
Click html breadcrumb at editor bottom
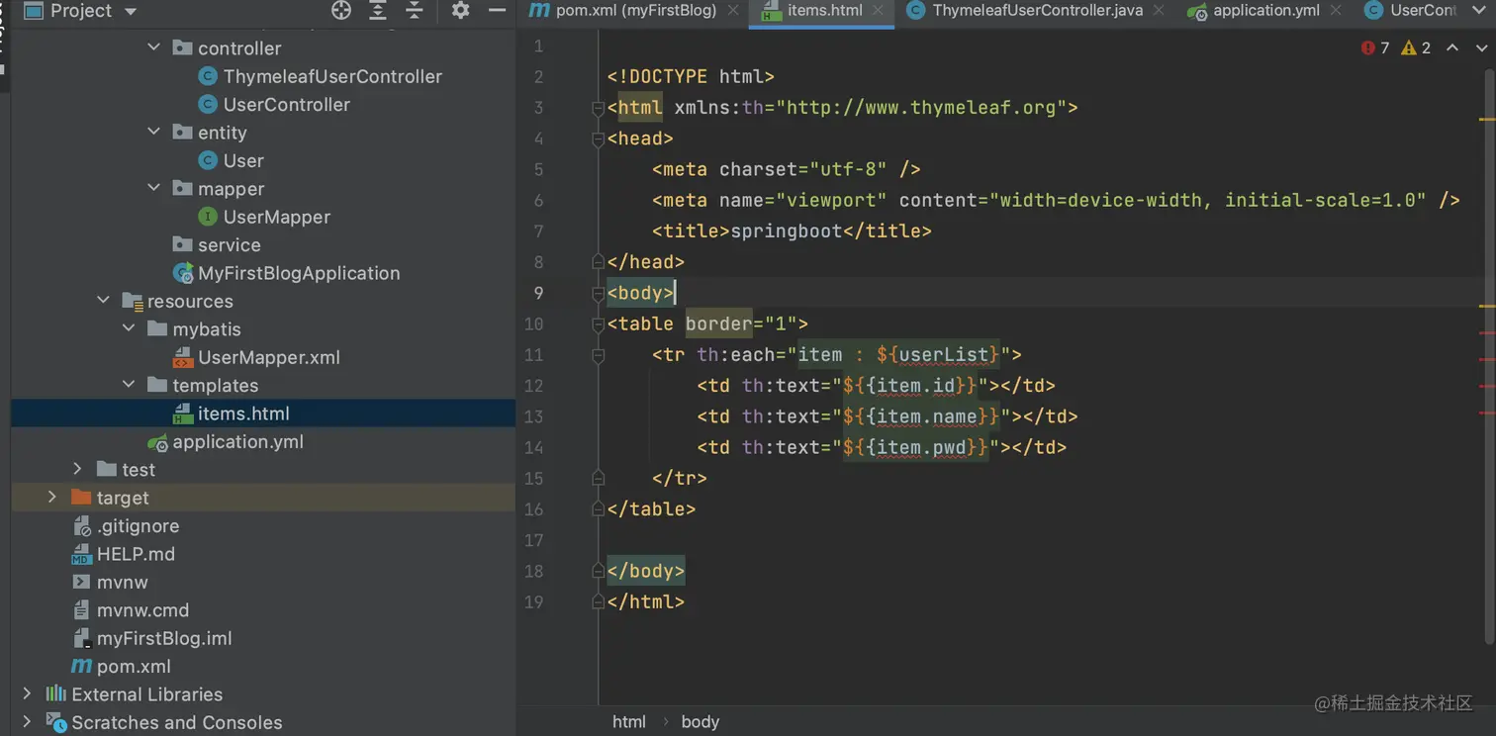pyautogui.click(x=628, y=722)
